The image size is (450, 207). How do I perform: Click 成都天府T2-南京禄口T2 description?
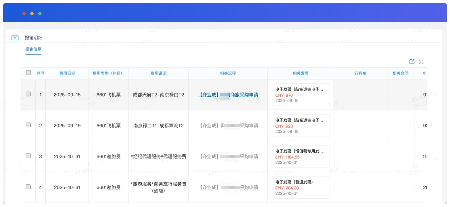point(159,95)
